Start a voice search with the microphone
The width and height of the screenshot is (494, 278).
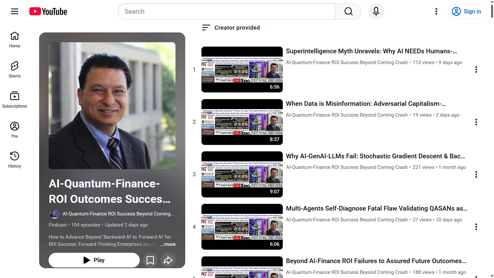click(376, 11)
